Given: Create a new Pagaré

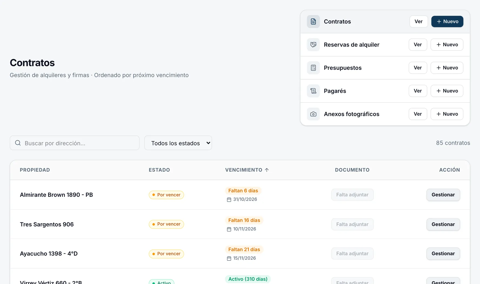Looking at the screenshot, I should click(447, 91).
